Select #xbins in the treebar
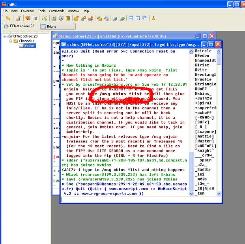This screenshot has height=244, width=245. (30, 46)
